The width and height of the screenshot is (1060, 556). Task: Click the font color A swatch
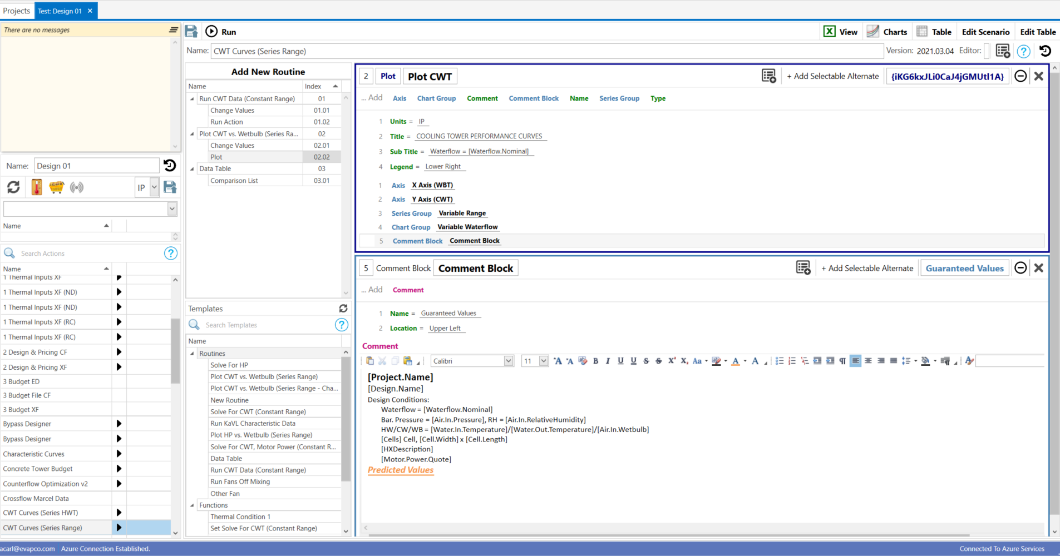[736, 361]
